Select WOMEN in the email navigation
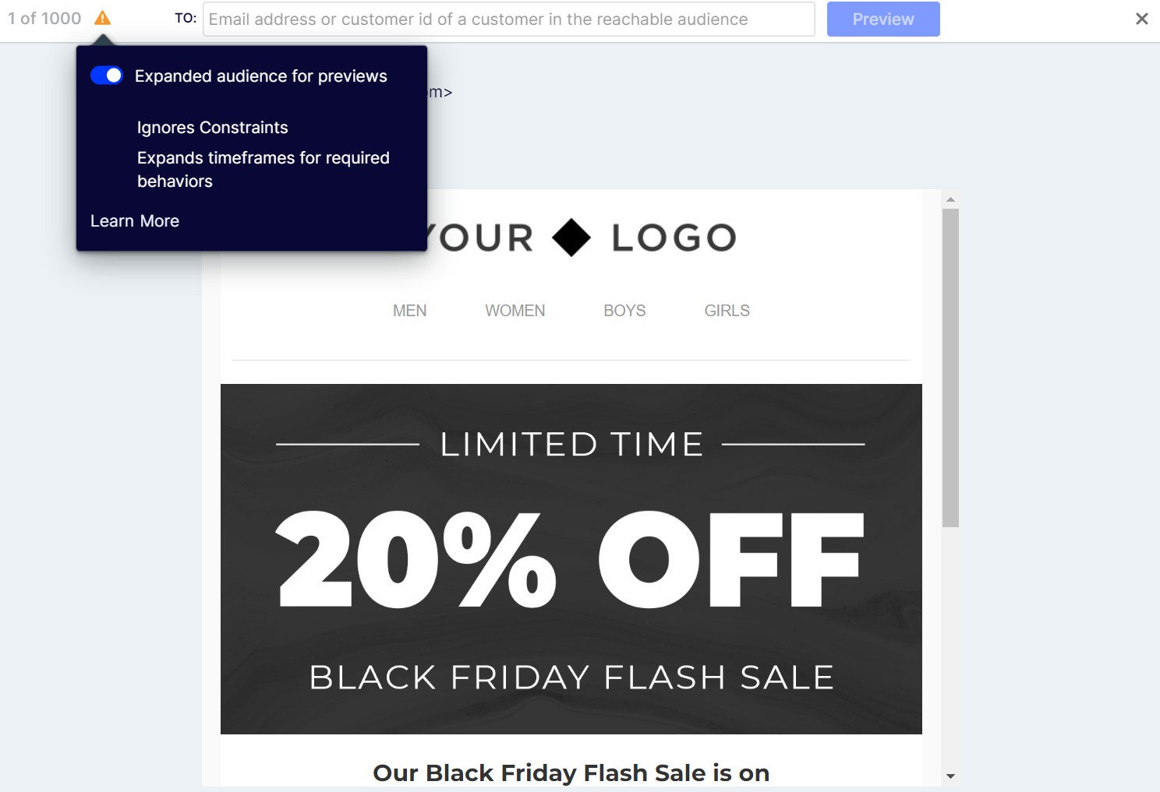This screenshot has width=1160, height=792. point(515,311)
